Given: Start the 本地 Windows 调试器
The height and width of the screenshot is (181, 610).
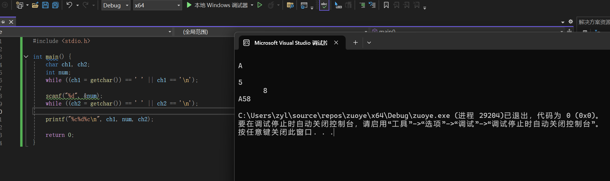Looking at the screenshot, I should click(217, 5).
